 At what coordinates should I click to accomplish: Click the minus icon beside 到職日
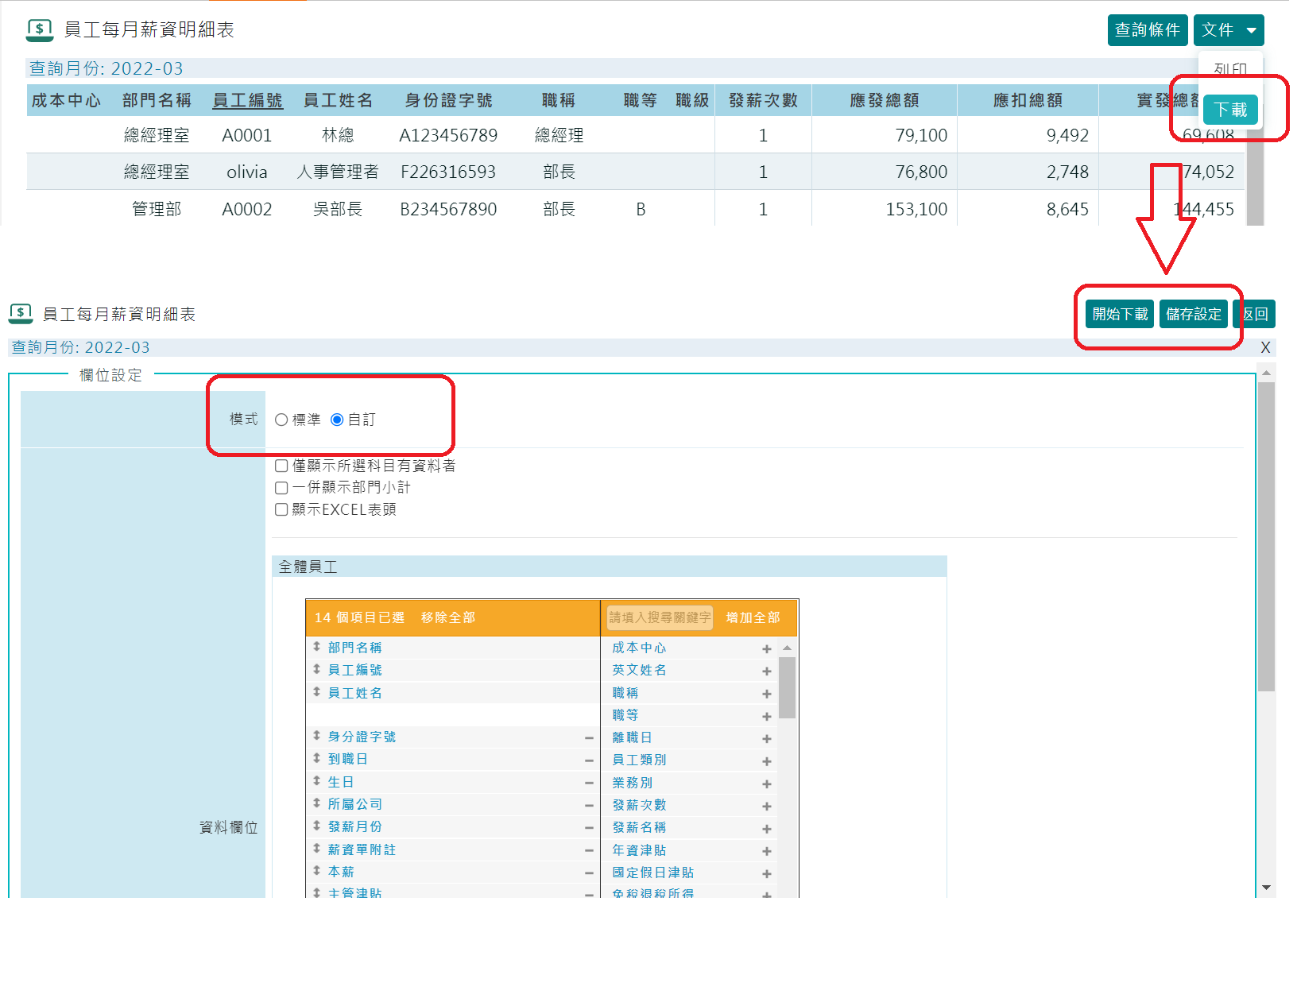pyautogui.click(x=589, y=760)
